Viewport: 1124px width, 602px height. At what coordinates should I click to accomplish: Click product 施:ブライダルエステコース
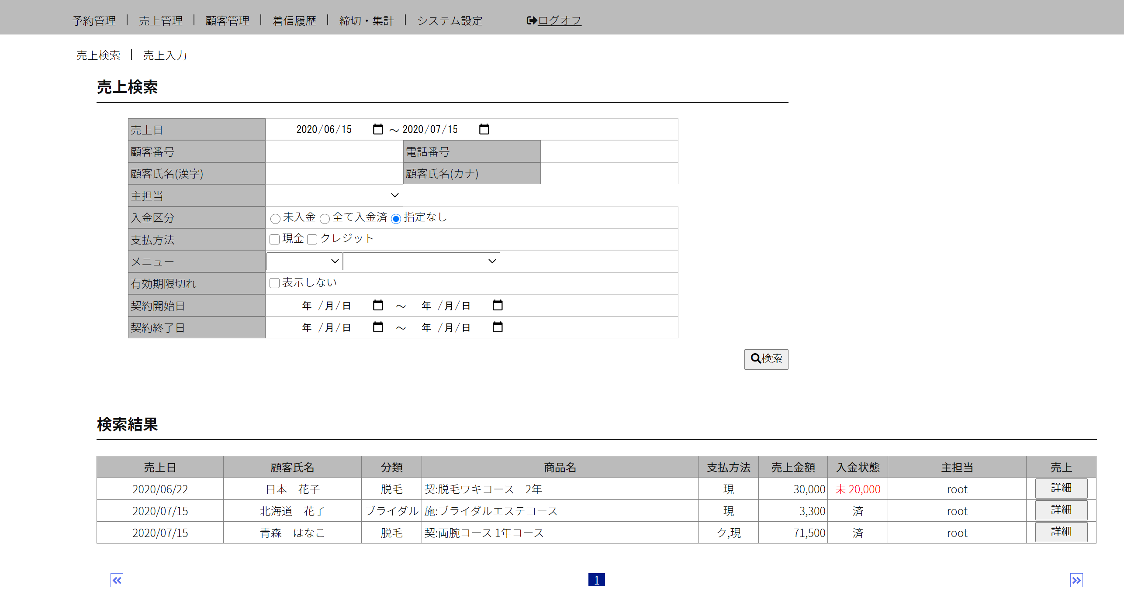[491, 511]
